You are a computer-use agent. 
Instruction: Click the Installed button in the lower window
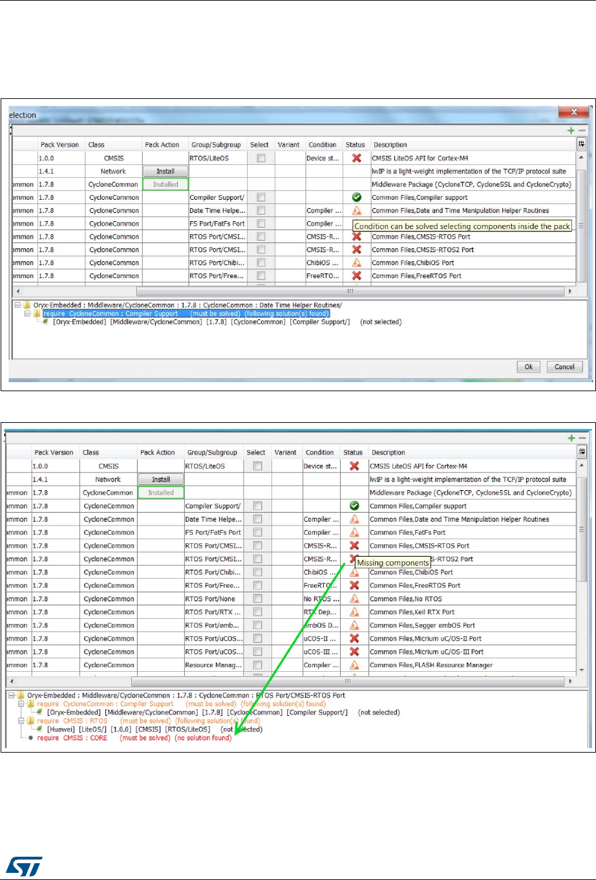pyautogui.click(x=161, y=493)
